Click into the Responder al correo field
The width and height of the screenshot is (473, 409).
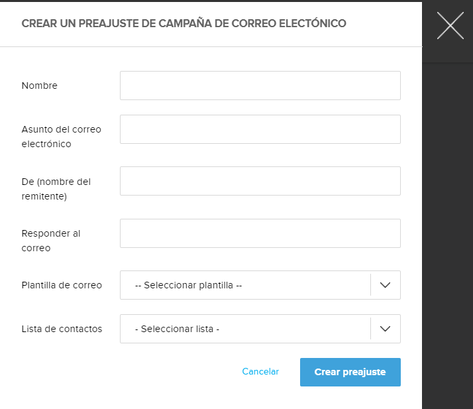click(x=260, y=233)
